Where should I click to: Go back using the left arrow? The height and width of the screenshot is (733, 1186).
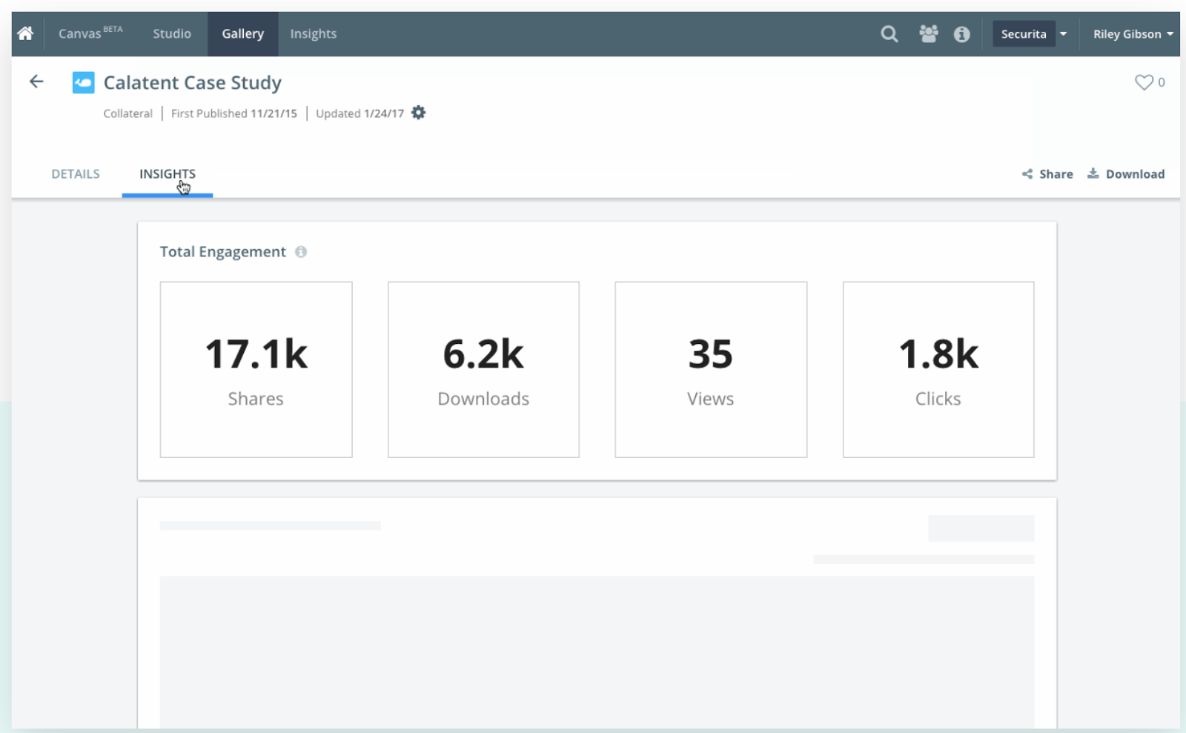(36, 82)
